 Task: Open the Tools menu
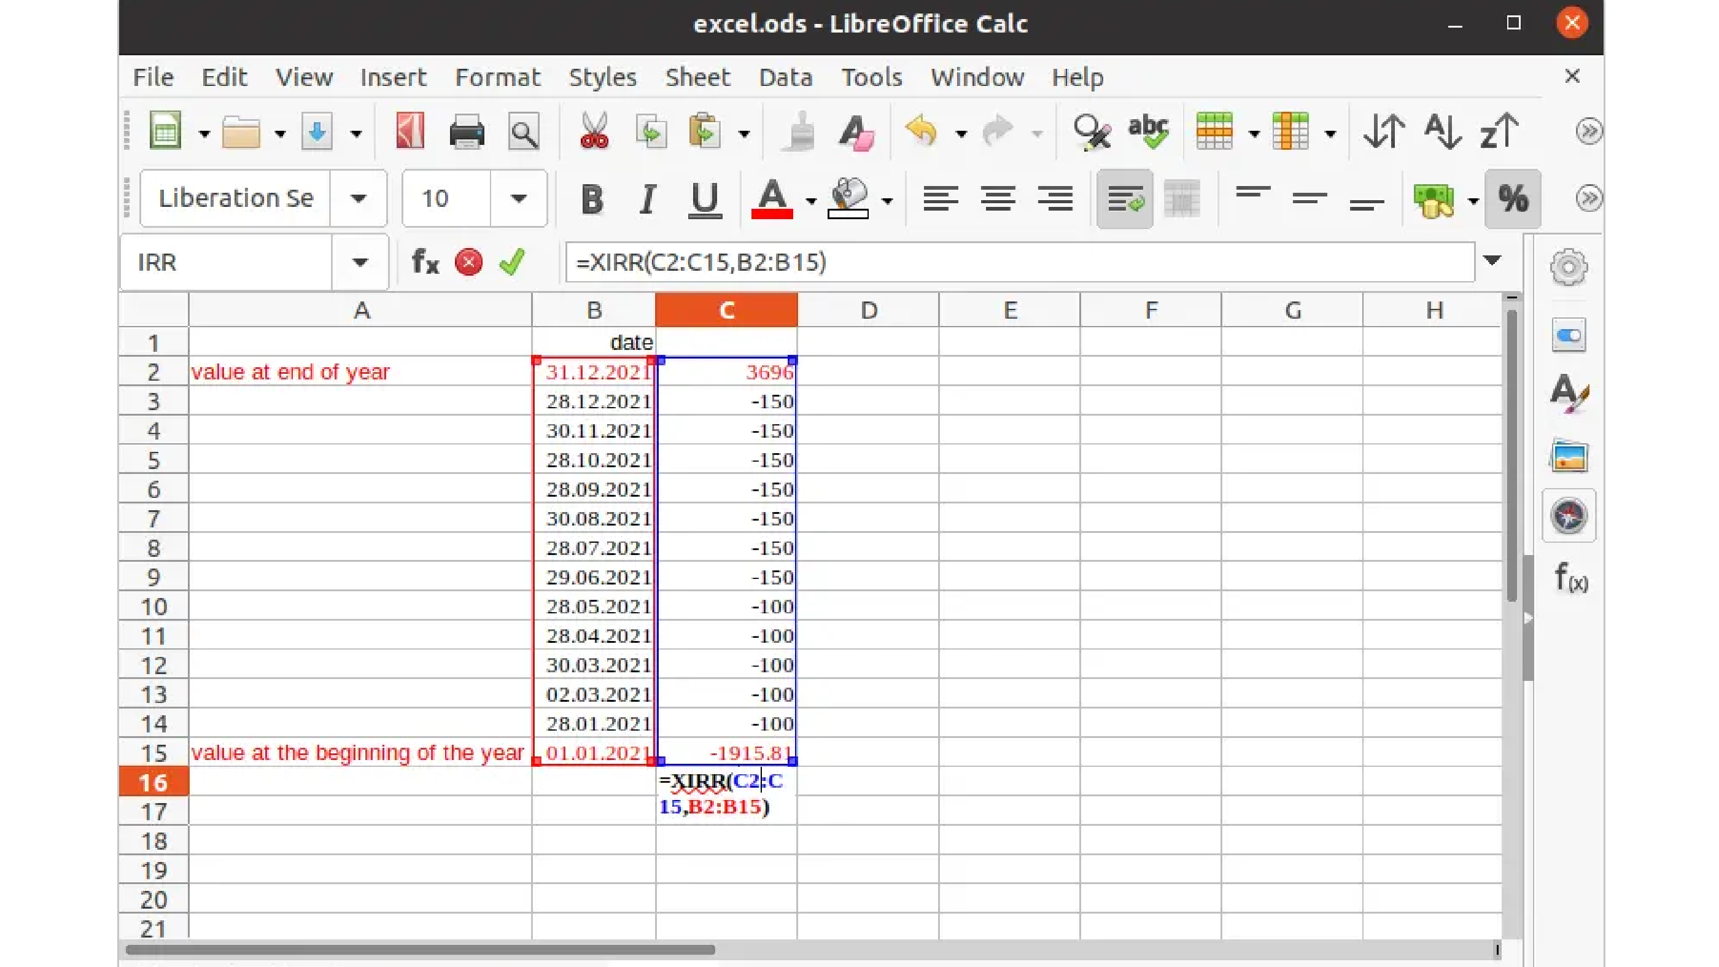[x=872, y=77]
